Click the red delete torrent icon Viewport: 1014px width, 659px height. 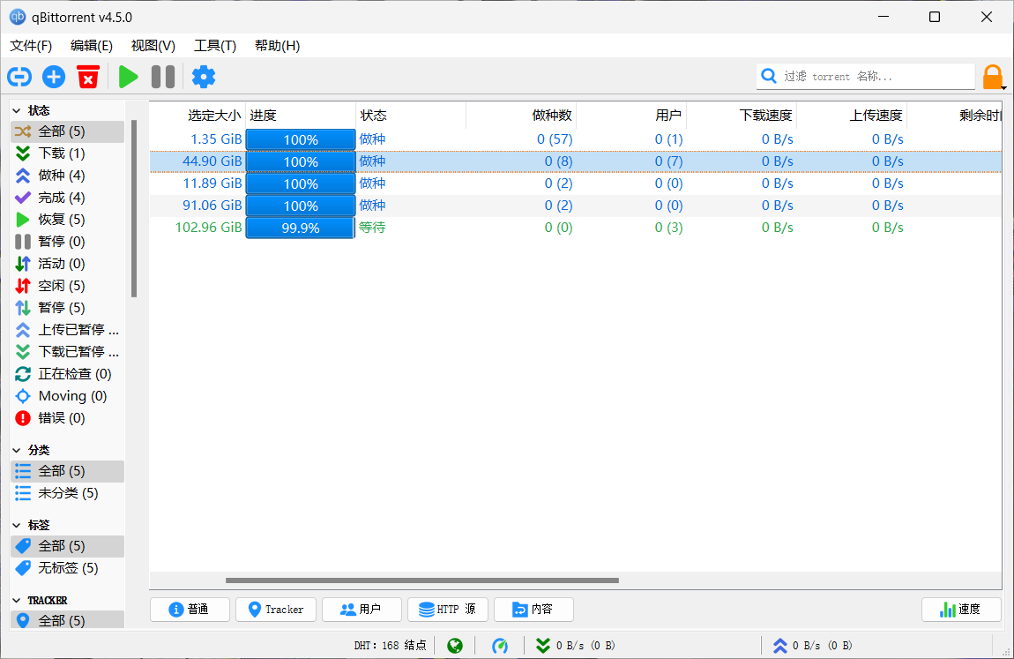tap(88, 77)
